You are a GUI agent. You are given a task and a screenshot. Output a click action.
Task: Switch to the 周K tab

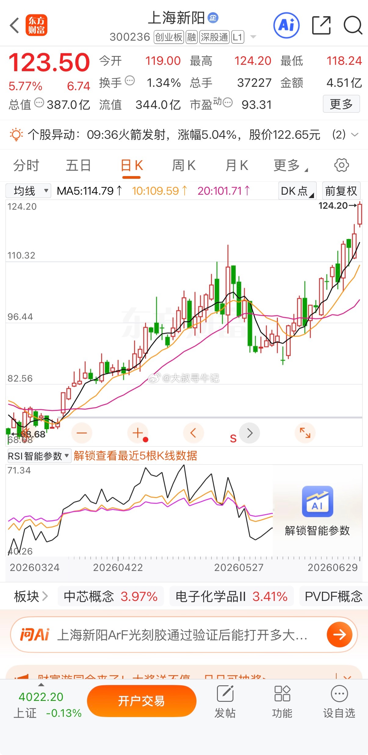pos(184,165)
